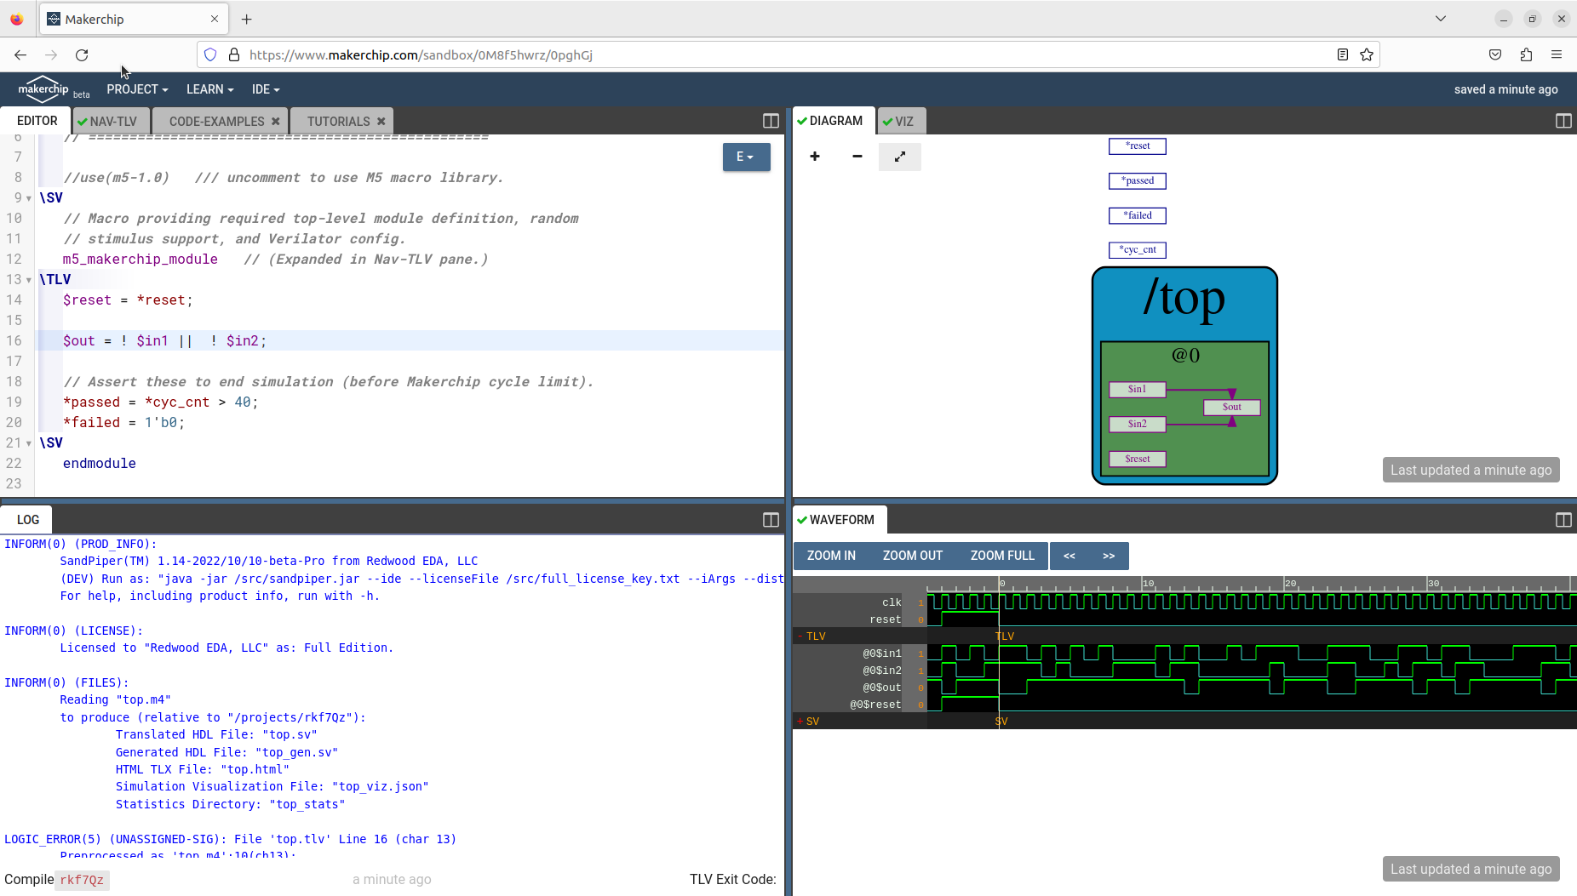Switch to the TUTORIALS tab
Viewport: 1577px width, 896px height.
point(339,121)
